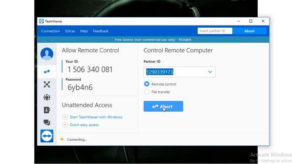Click the password value 6yb4n6
Image resolution: width=292 pixels, height=164 pixels.
(80, 87)
